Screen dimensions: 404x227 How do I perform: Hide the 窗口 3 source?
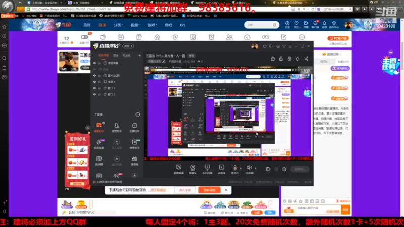click(94, 88)
